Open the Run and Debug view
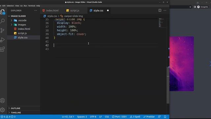 2,40
